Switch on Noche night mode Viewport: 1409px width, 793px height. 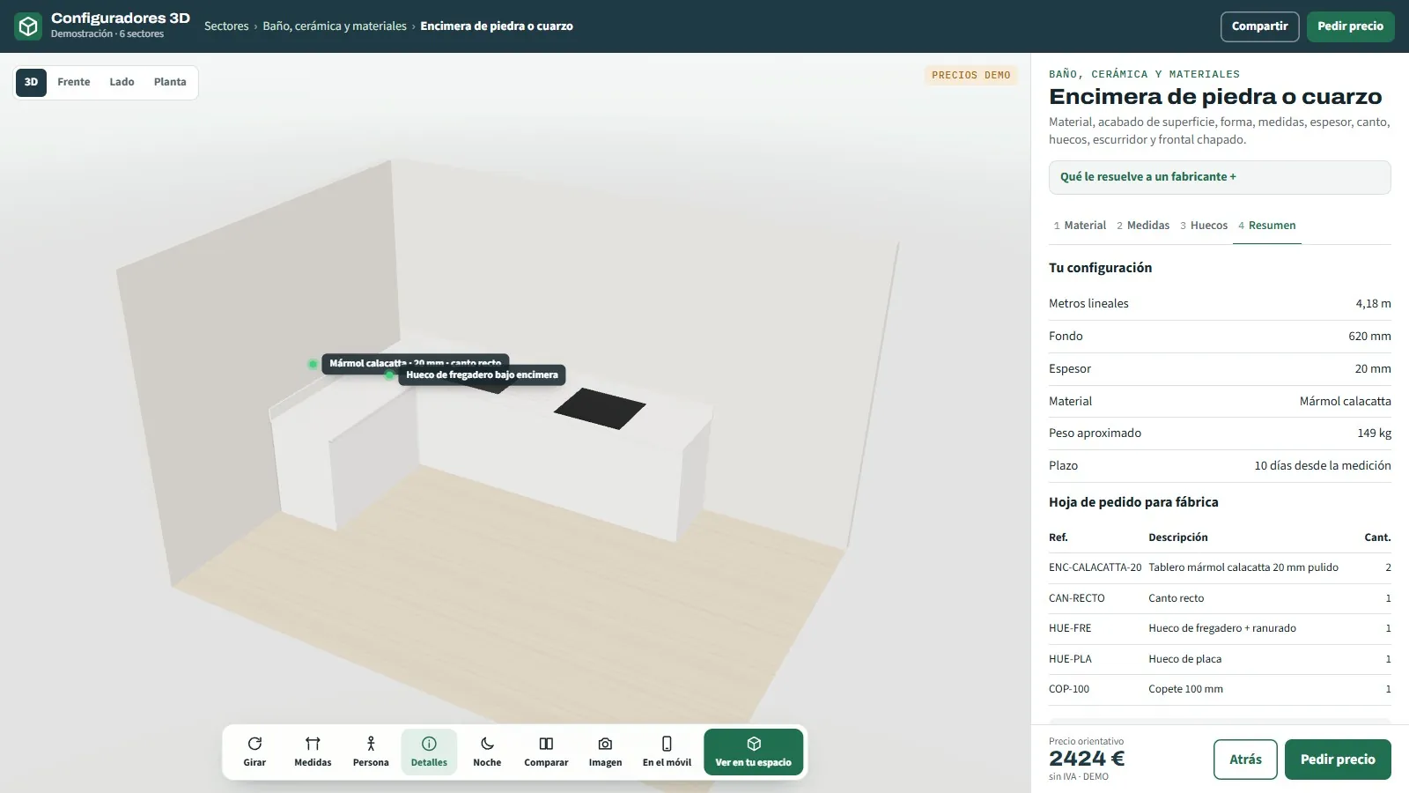pyautogui.click(x=487, y=752)
